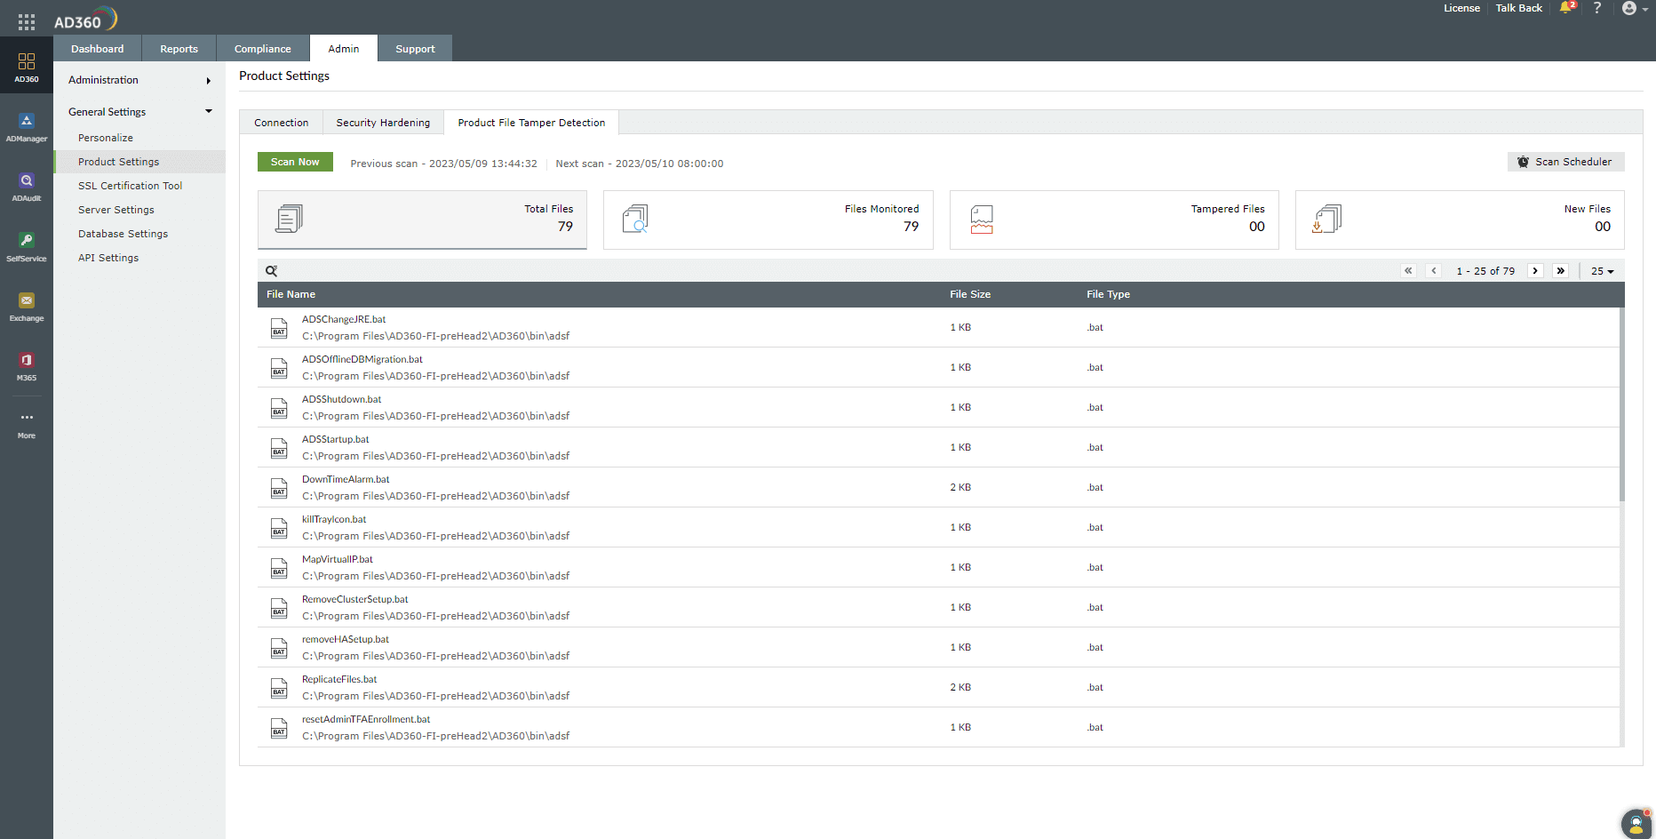This screenshot has height=839, width=1656.
Task: Click the BAT icon for killTrayIcon.bat
Action: (279, 528)
